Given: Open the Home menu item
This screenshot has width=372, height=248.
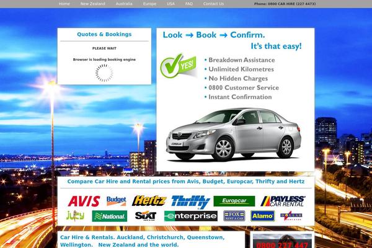Looking at the screenshot, I should click(x=64, y=4).
